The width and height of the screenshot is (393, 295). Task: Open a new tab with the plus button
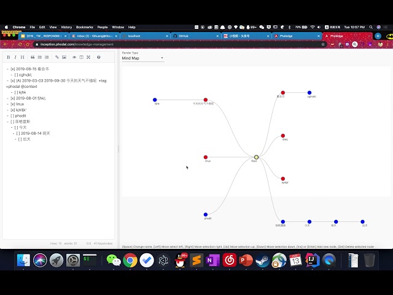pyautogui.click(x=378, y=36)
